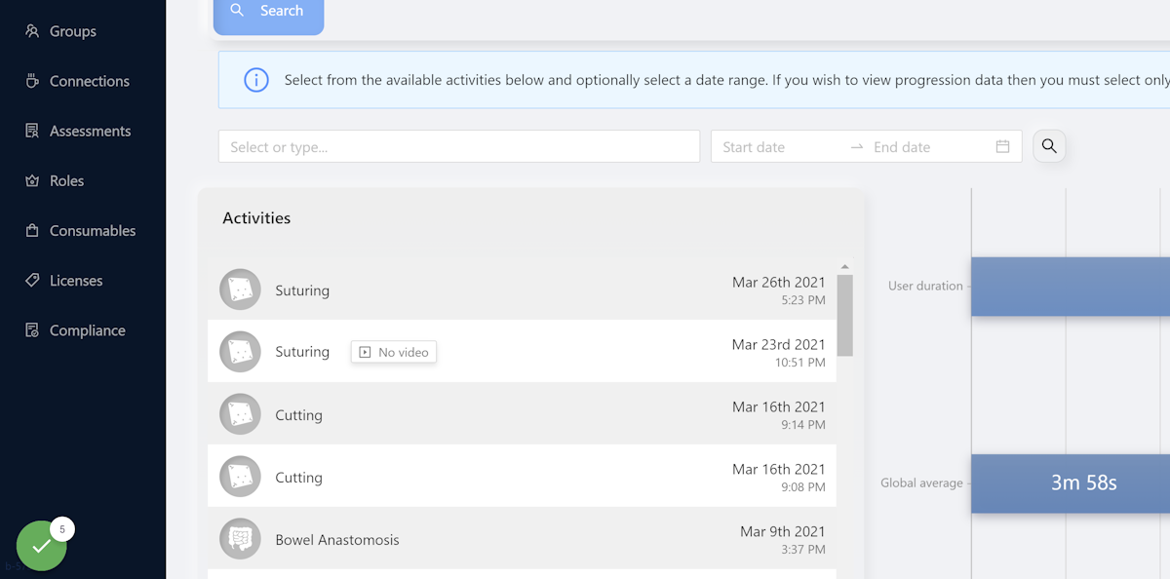This screenshot has height=579, width=1170.
Task: Select the Cutting row at 9:14 PM
Action: (x=522, y=414)
